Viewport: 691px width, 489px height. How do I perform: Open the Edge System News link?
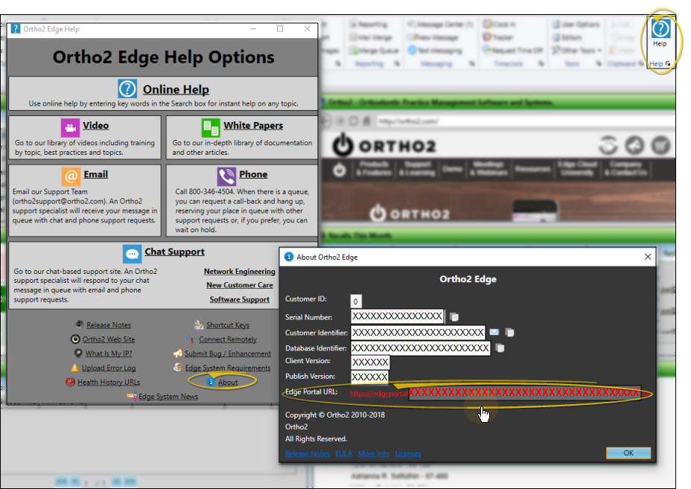(168, 397)
